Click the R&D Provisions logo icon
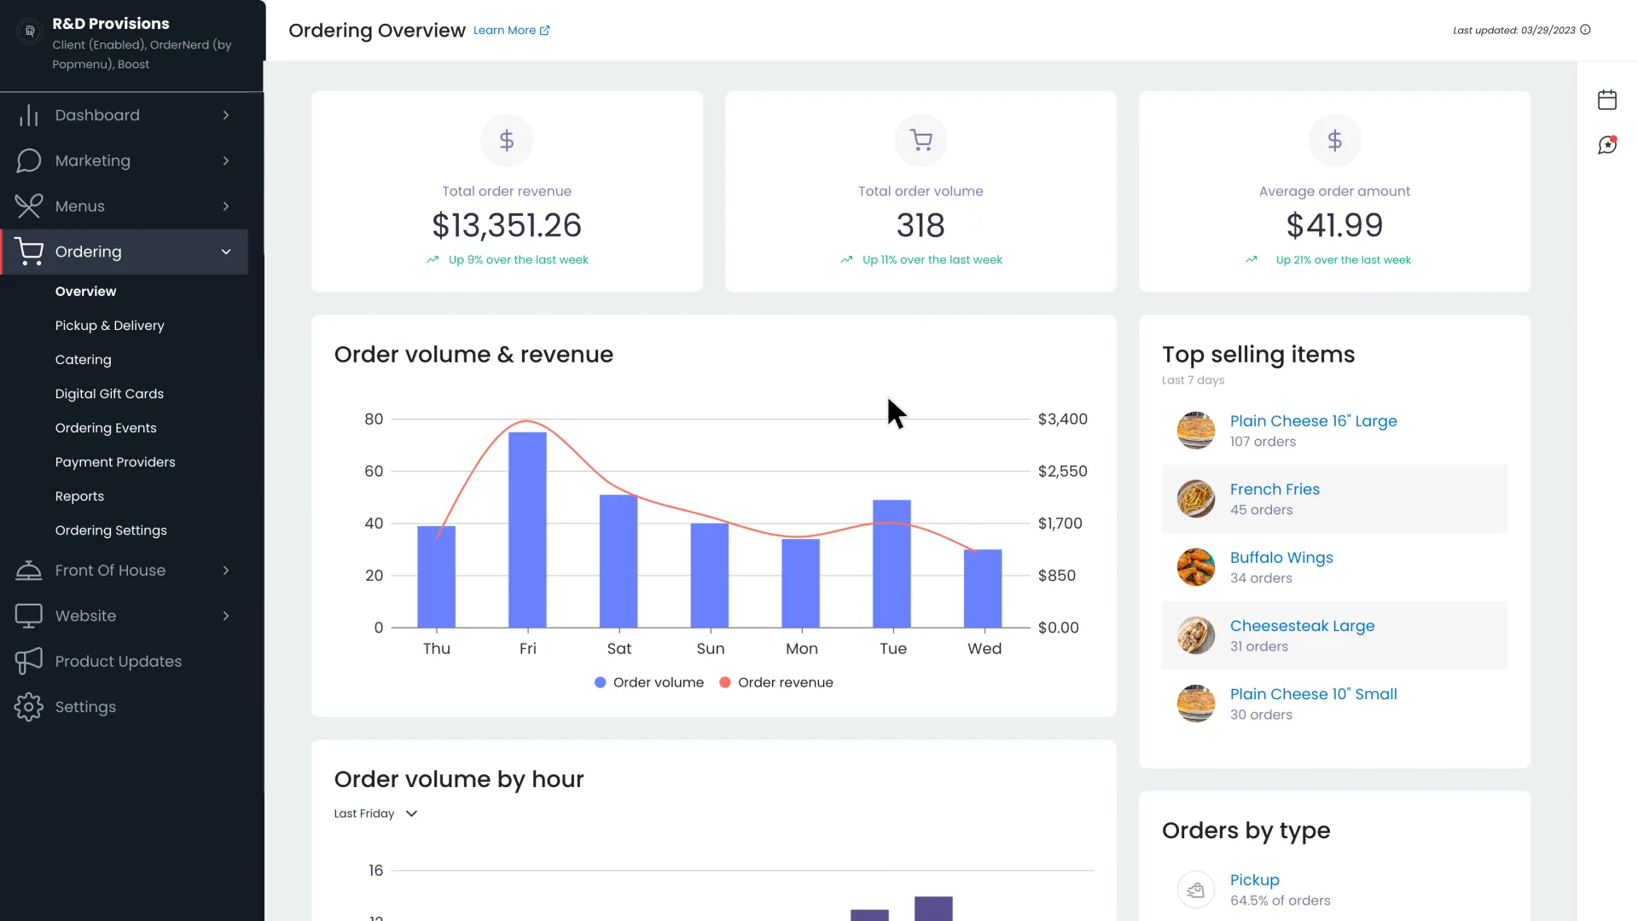Viewport: 1638px width, 921px height. point(30,32)
